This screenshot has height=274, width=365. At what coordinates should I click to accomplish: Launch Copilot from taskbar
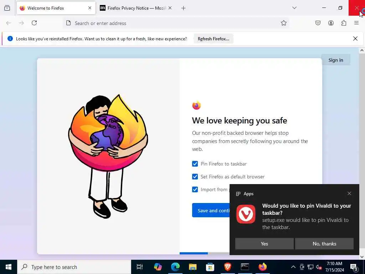pyautogui.click(x=158, y=267)
